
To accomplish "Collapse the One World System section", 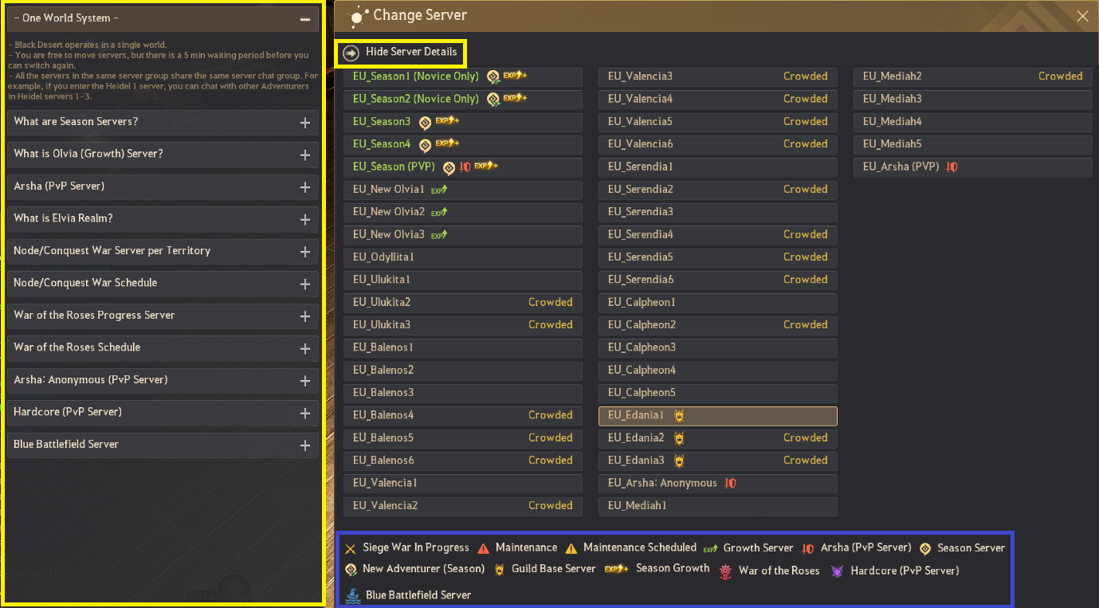I will pos(304,18).
